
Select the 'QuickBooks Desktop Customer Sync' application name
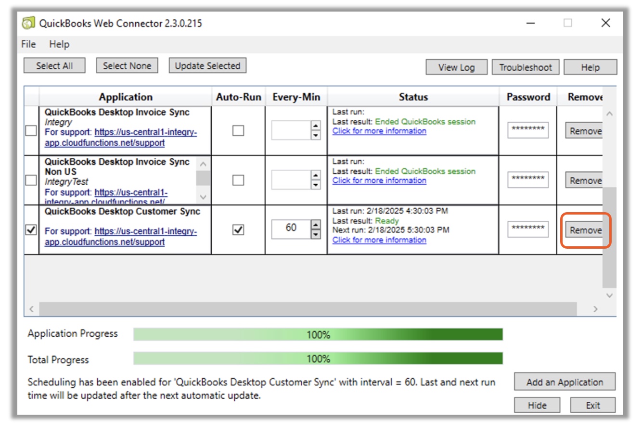122,212
